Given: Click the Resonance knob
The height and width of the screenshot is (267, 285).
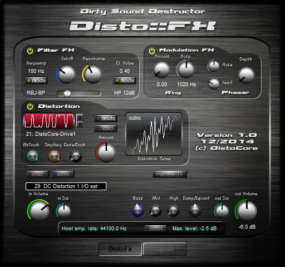Looking at the screenshot, I should coord(92,75).
